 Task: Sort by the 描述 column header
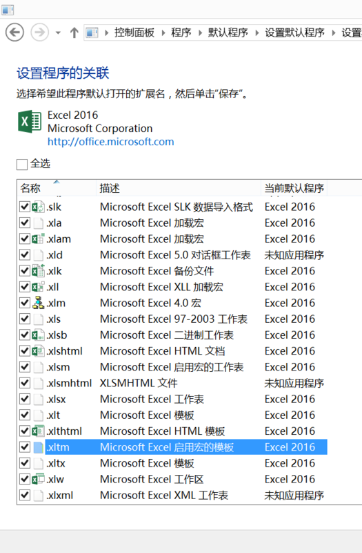179,188
